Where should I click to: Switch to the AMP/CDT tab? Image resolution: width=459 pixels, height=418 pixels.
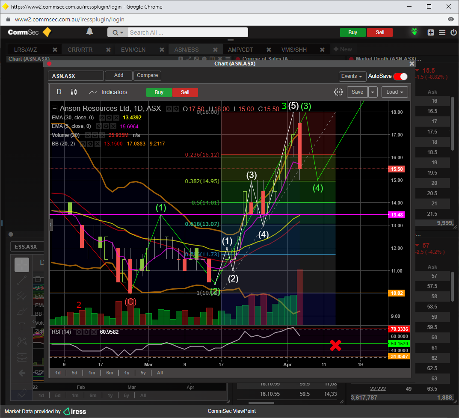coord(240,50)
